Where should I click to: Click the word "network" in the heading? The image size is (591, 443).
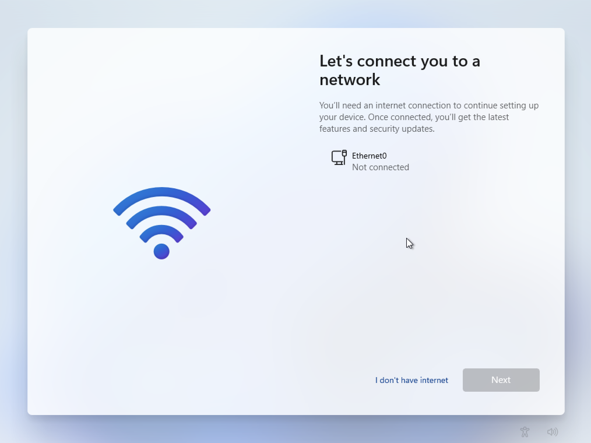tap(350, 80)
